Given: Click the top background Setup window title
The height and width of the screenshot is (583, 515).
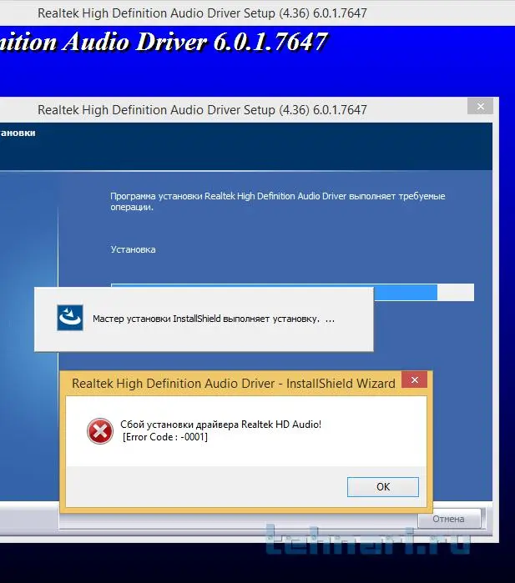Looking at the screenshot, I should point(202,13).
